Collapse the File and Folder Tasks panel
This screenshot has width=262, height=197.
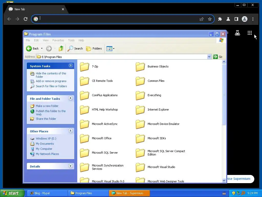pyautogui.click(x=71, y=98)
